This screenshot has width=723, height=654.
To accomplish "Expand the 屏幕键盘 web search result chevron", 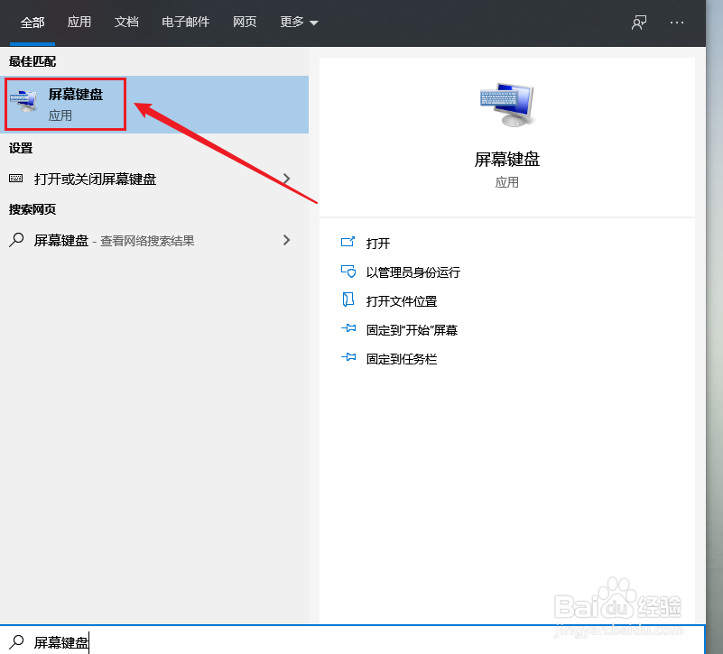I will pyautogui.click(x=286, y=240).
